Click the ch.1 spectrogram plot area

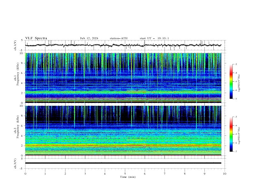(123, 78)
